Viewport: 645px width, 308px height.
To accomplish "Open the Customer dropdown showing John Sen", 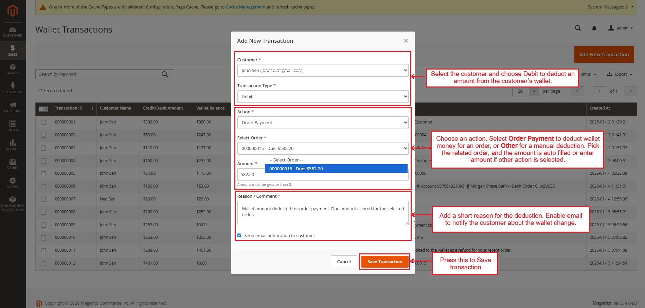I will point(323,71).
